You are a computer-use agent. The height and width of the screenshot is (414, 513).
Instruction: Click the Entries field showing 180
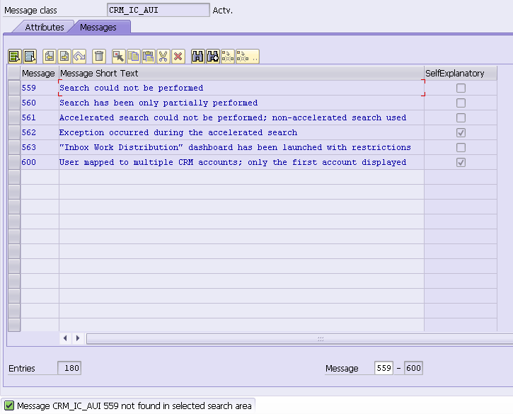[x=69, y=368]
